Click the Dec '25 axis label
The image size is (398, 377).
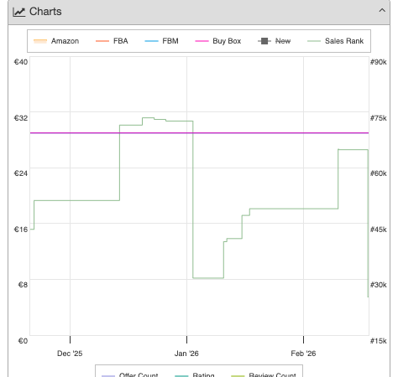pyautogui.click(x=70, y=354)
